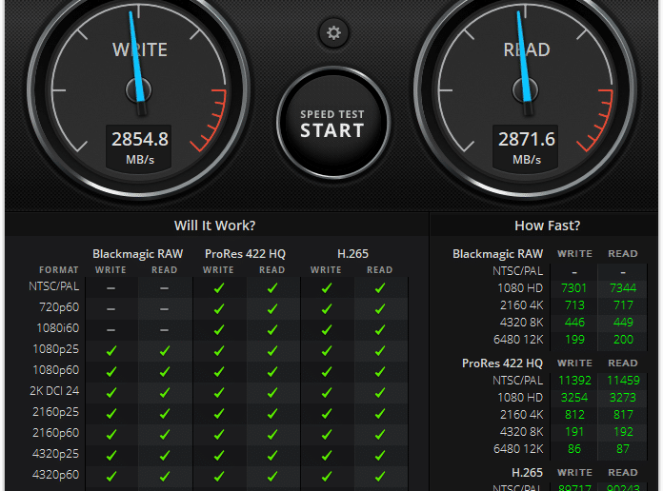Click the 2160p60 format row label
This screenshot has width=663, height=491.
[56, 433]
